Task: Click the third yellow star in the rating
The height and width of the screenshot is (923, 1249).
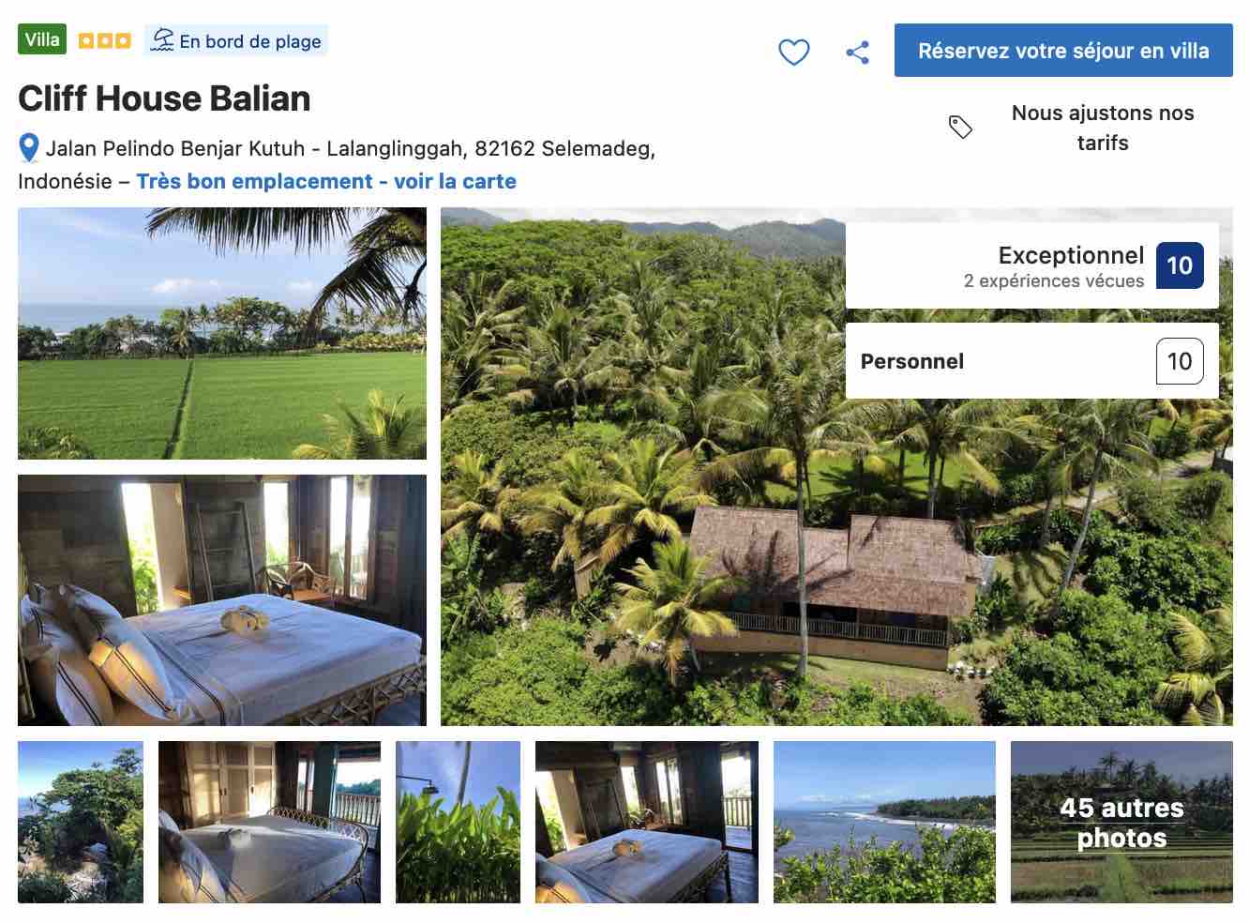Action: pyautogui.click(x=123, y=39)
